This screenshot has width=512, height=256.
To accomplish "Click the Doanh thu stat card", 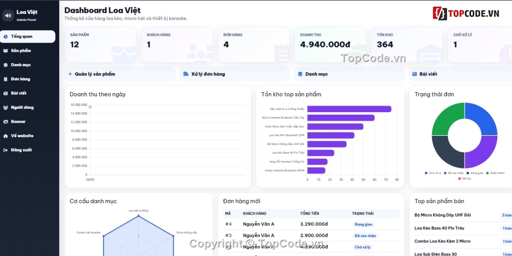I will point(330,44).
